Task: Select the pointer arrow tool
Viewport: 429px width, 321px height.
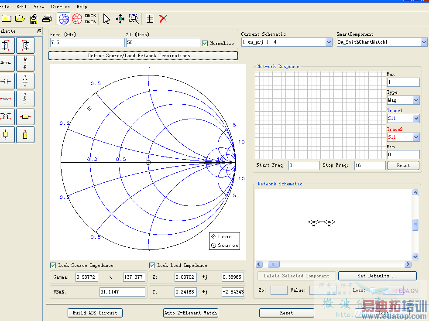Action: coord(106,19)
